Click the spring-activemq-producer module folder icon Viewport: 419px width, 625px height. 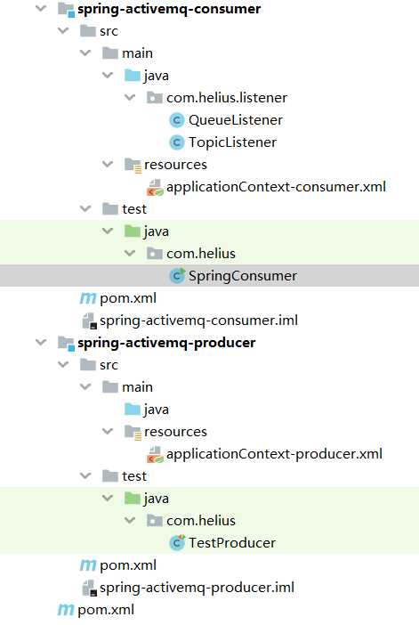[x=66, y=343]
